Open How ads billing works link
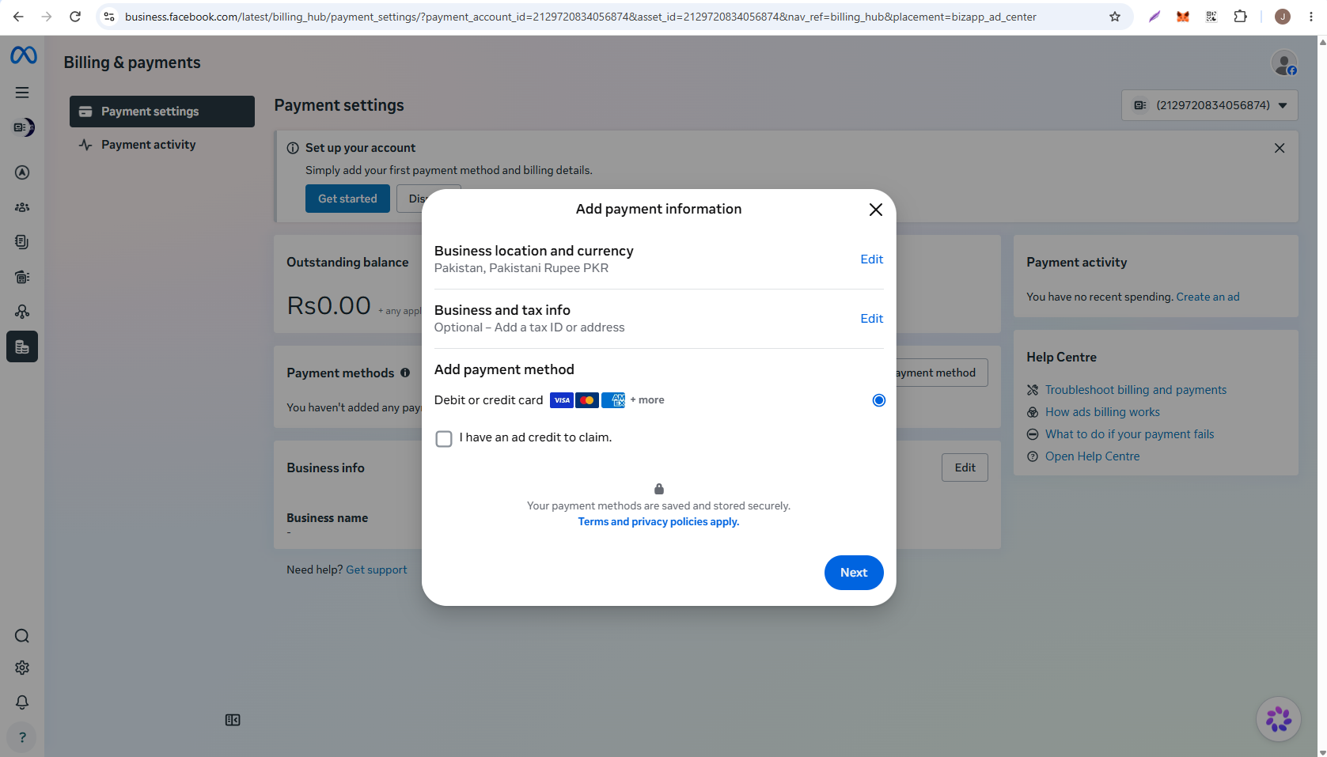The image size is (1327, 757). [1102, 412]
